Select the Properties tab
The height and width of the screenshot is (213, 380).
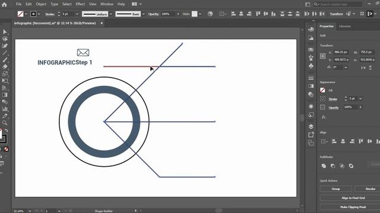point(327,26)
